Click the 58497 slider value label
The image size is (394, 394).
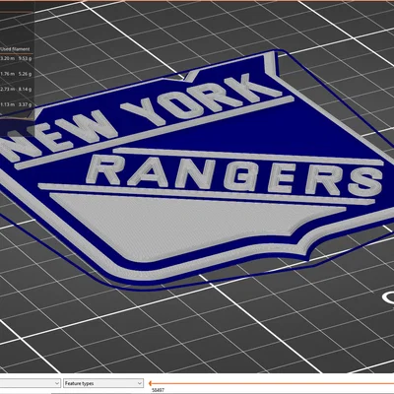coord(158,390)
